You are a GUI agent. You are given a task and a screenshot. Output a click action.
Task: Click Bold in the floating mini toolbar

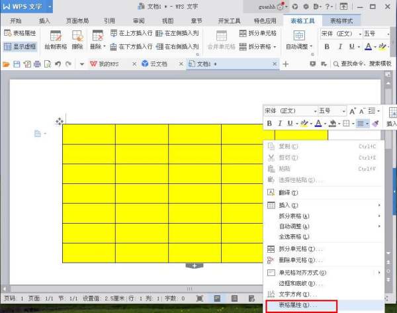(x=269, y=123)
